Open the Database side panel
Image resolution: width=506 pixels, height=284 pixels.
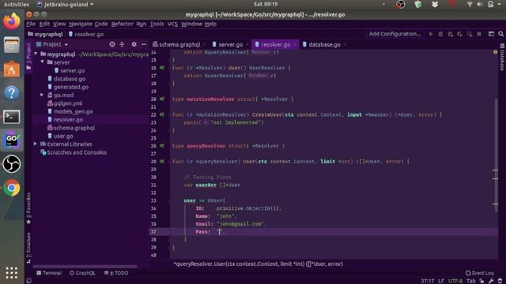(502, 58)
